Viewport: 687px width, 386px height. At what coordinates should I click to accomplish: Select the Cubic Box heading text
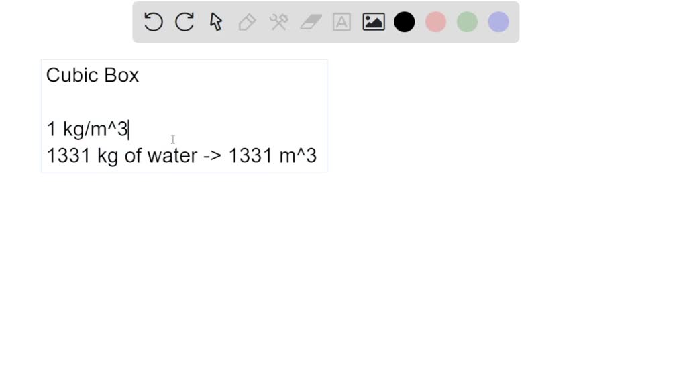(x=92, y=76)
